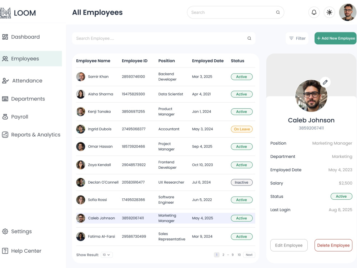Click Marketing Manager value in profile panel
This screenshot has width=357, height=268.
pos(332,143)
